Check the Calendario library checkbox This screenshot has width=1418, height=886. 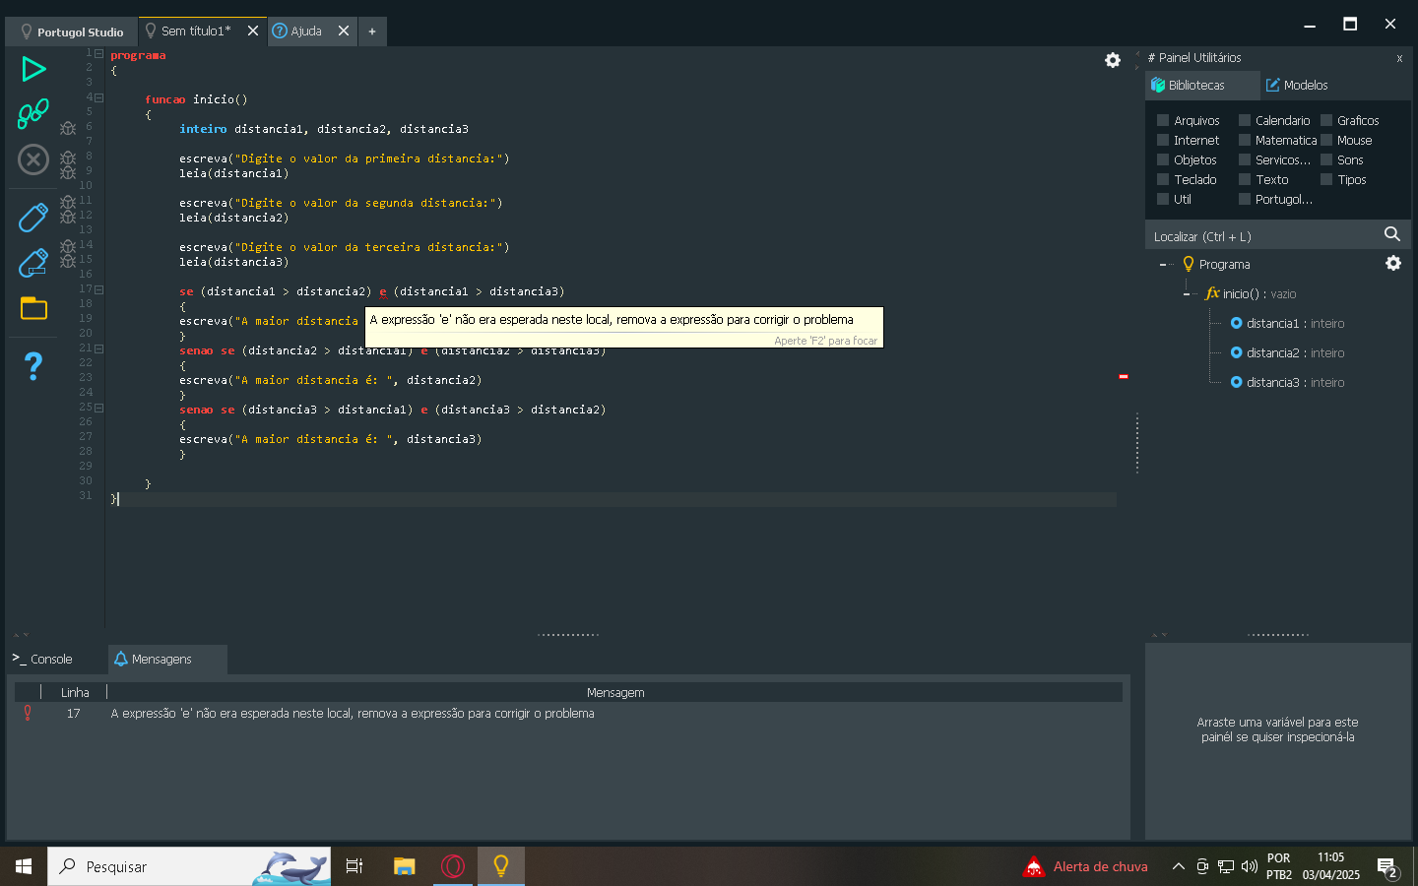point(1245,120)
